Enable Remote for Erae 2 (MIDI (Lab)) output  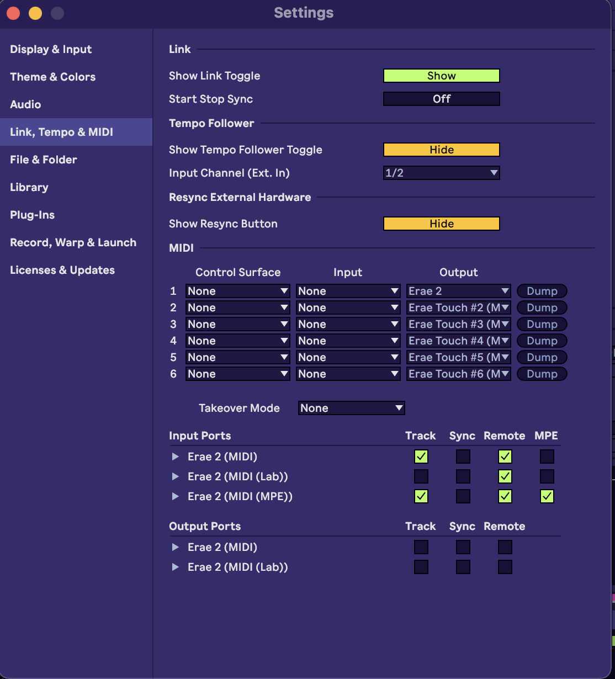[x=505, y=567]
